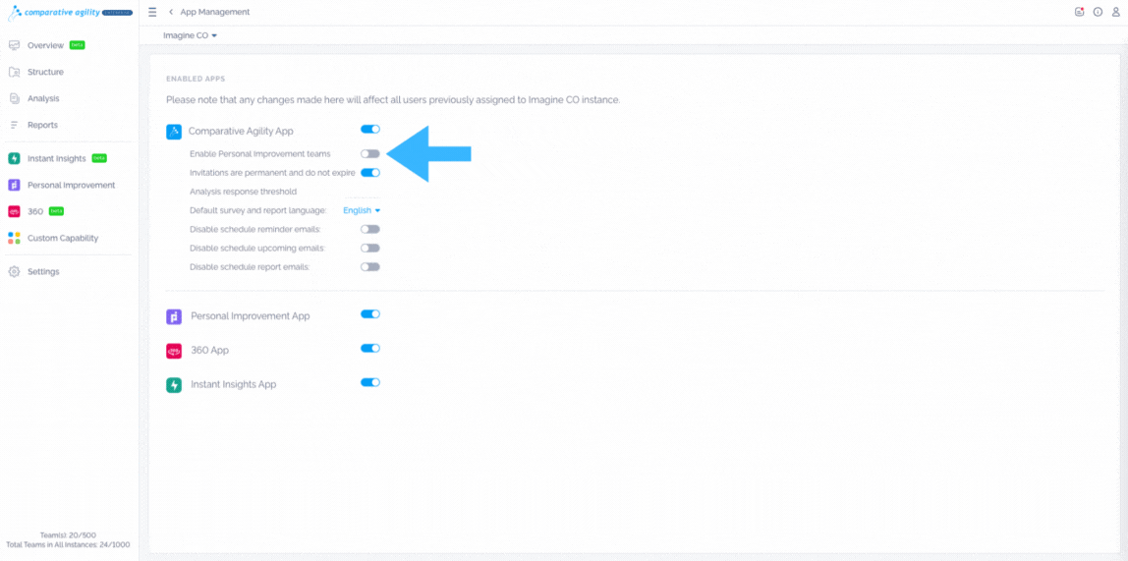This screenshot has height=561, width=1128.
Task: Turn on Disable schedule reminder emails
Action: coord(369,229)
